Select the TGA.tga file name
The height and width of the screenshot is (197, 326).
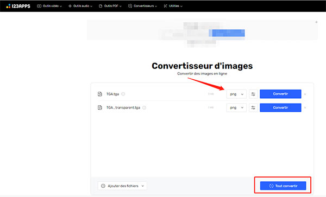[x=112, y=94]
